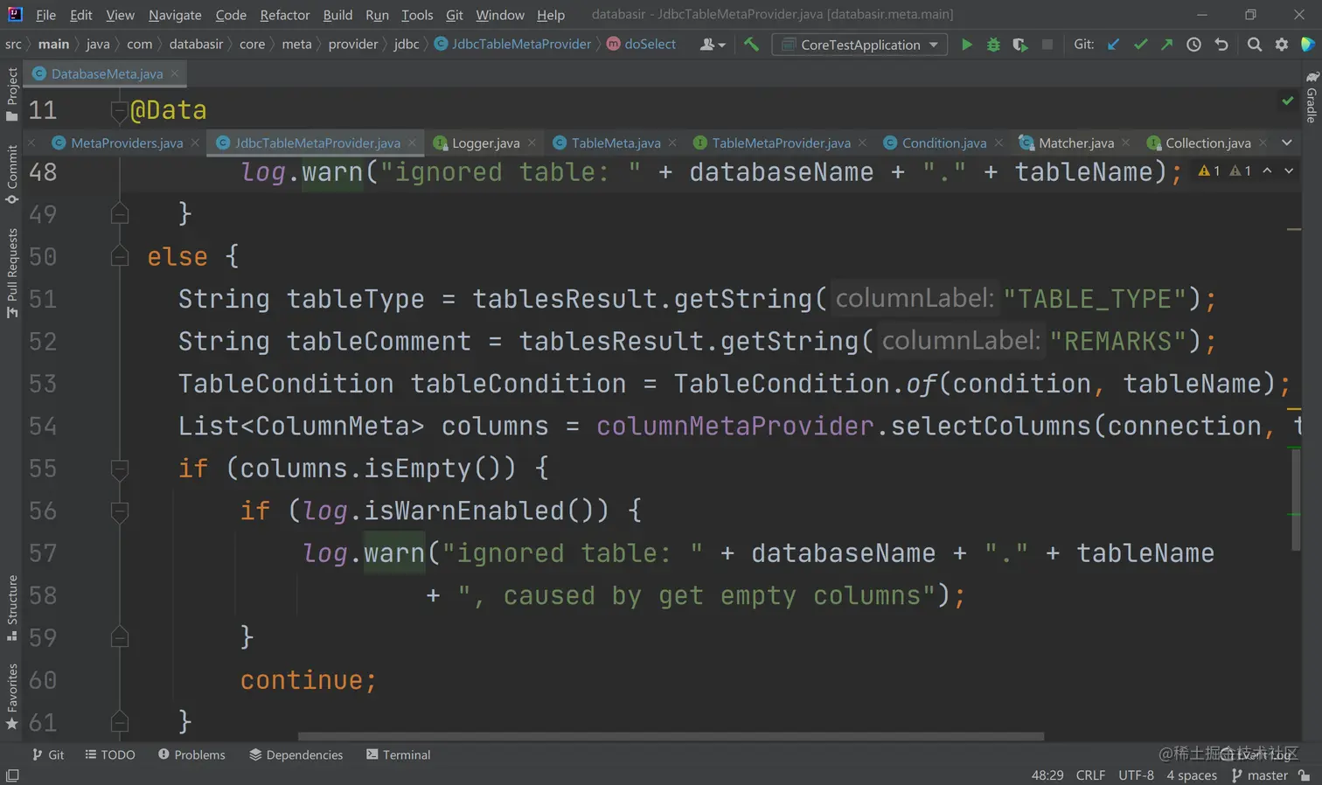Collapse the fold marker on line 56

(x=120, y=511)
